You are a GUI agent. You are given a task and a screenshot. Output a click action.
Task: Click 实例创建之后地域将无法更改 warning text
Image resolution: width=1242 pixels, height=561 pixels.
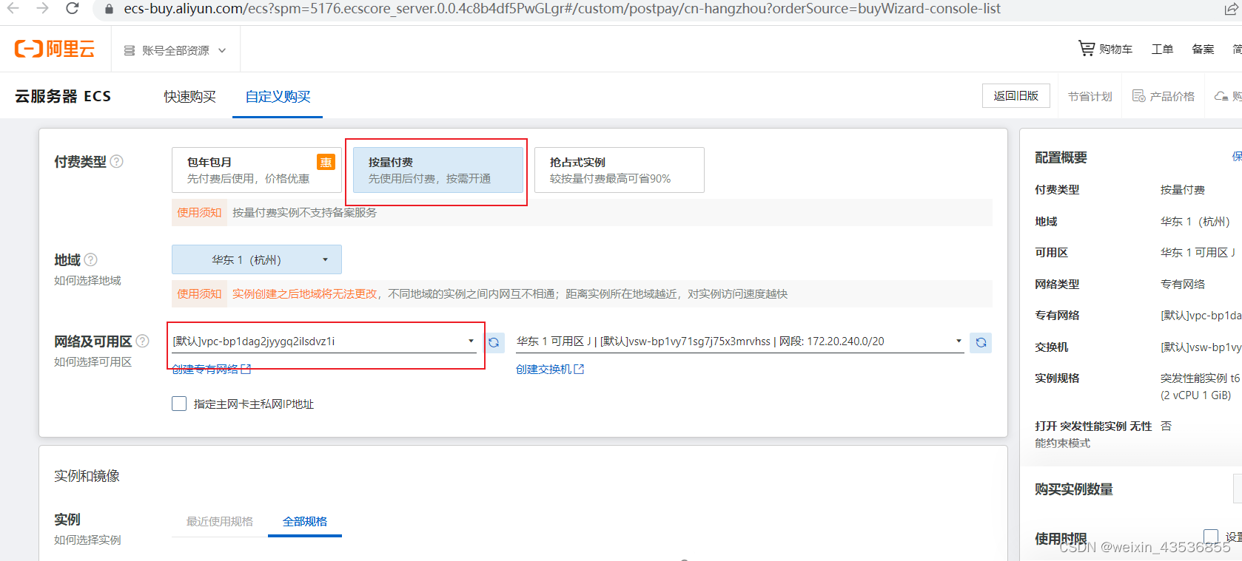click(x=305, y=293)
